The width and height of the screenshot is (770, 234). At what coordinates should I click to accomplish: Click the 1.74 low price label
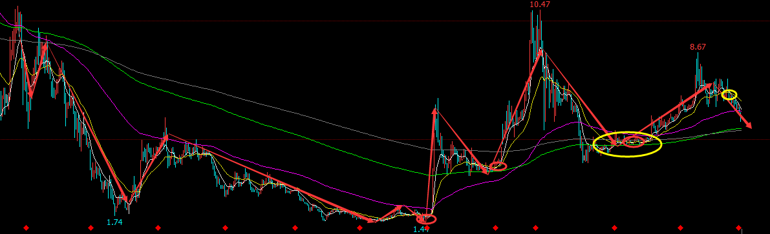tap(114, 222)
